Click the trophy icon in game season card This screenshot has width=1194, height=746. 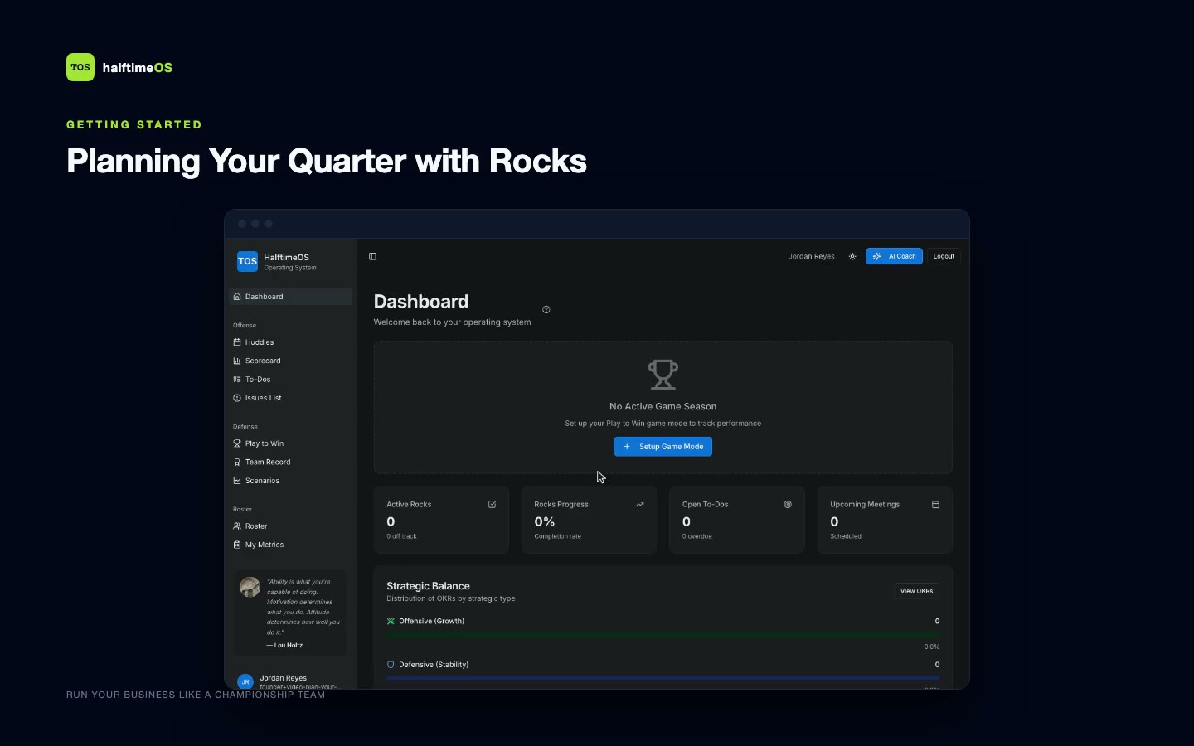coord(663,375)
